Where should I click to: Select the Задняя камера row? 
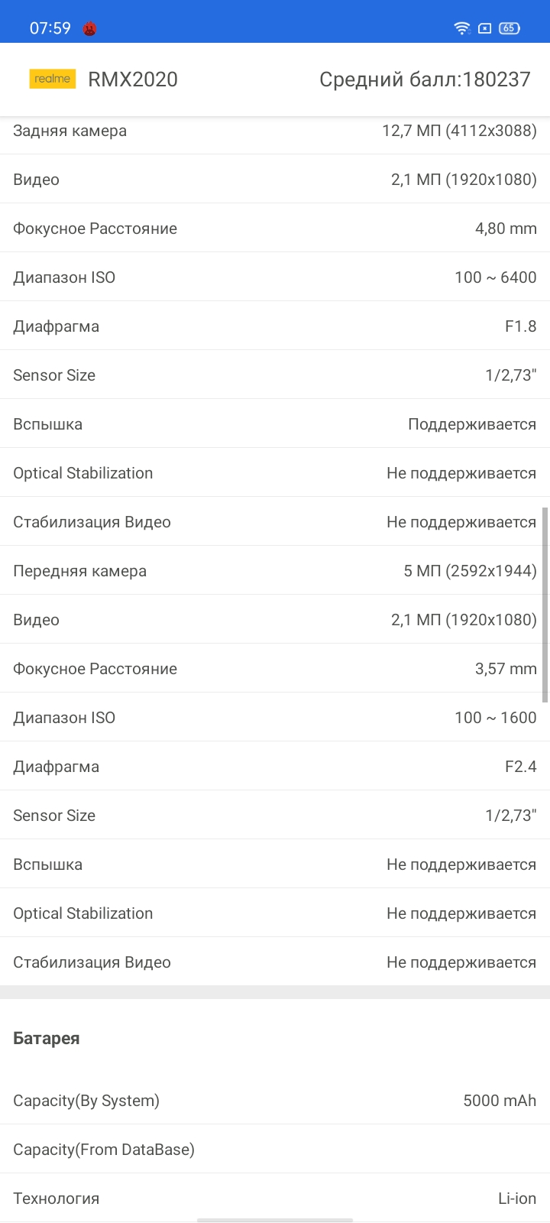coord(275,131)
